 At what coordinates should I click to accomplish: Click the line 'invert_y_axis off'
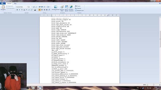point(59,69)
